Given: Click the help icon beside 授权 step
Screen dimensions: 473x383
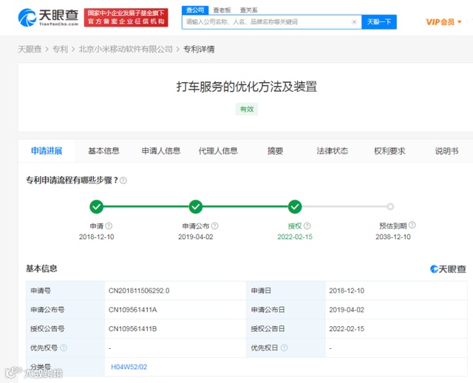Looking at the screenshot, I should 307,226.
